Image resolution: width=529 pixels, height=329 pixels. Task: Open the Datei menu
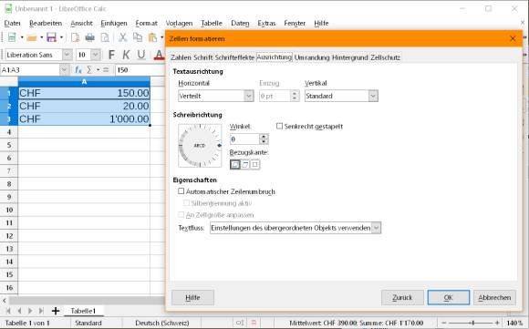(x=12, y=24)
